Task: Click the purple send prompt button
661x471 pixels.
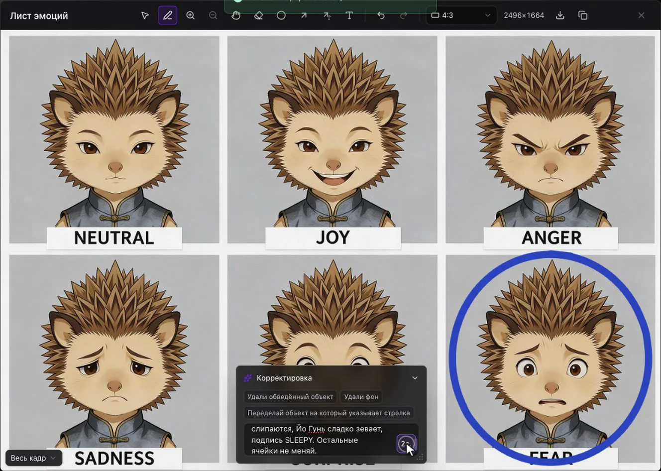Action: click(406, 444)
